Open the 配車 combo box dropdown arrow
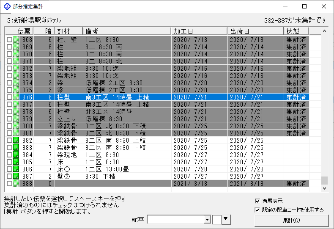334x229 pixels. pos(207,219)
